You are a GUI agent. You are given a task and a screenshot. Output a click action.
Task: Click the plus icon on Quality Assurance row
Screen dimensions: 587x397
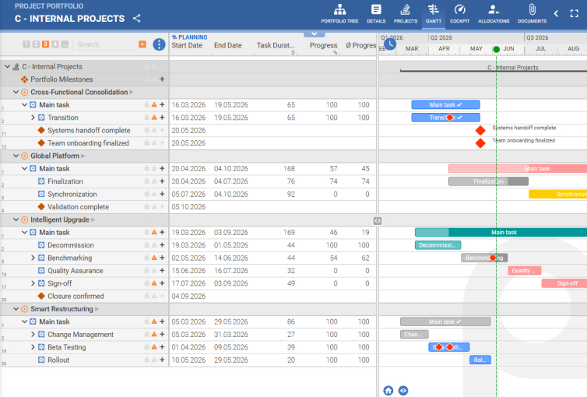click(162, 270)
